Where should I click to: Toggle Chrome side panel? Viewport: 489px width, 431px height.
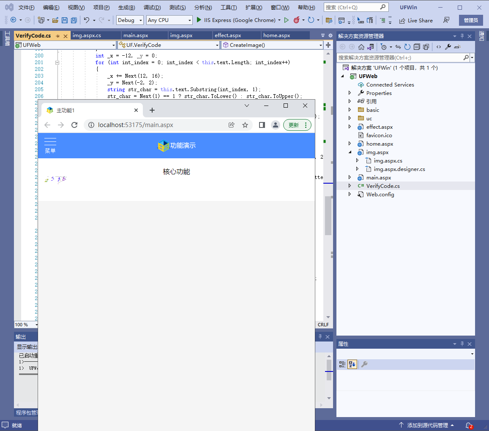pyautogui.click(x=262, y=125)
